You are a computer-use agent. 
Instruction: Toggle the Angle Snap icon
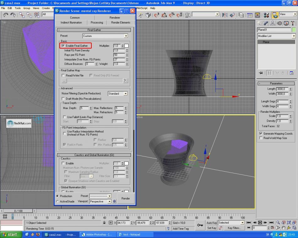(164, 15)
